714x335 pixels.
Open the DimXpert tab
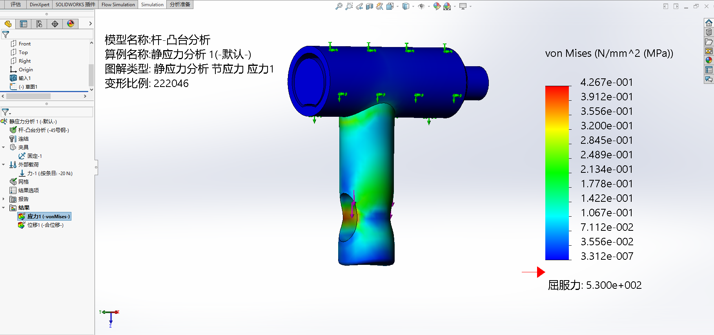[x=40, y=5]
